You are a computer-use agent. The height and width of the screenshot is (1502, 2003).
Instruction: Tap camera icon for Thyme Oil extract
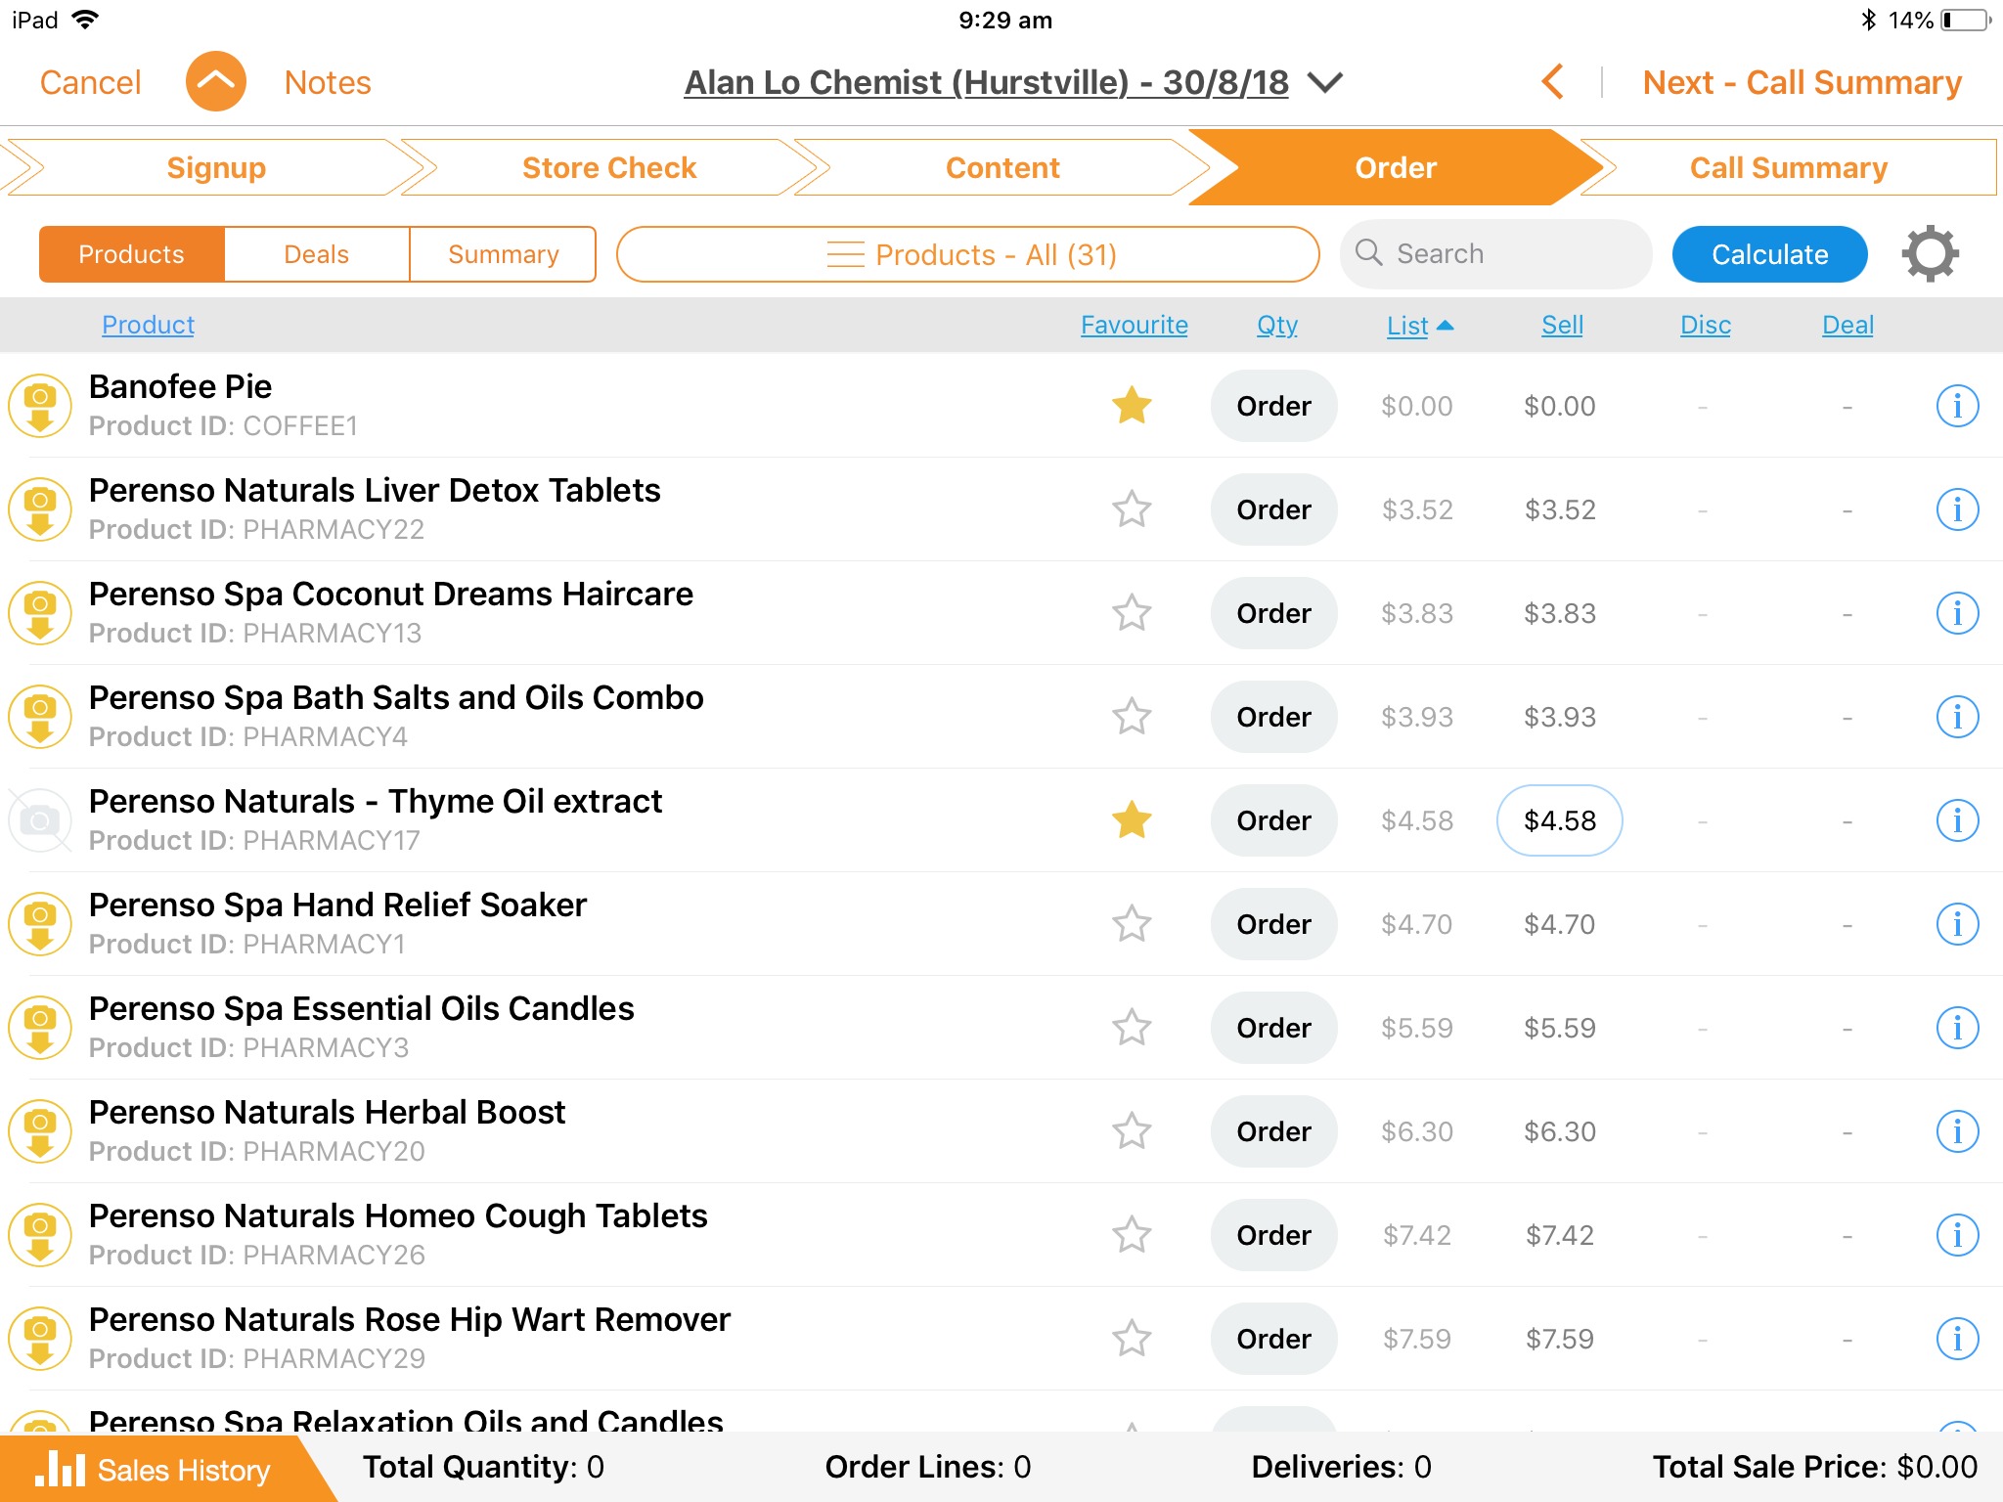coord(40,820)
